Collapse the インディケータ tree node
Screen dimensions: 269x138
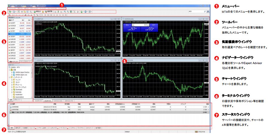(10, 77)
